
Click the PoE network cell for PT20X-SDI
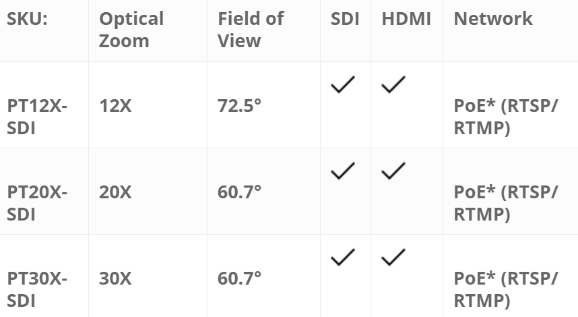[506, 202]
